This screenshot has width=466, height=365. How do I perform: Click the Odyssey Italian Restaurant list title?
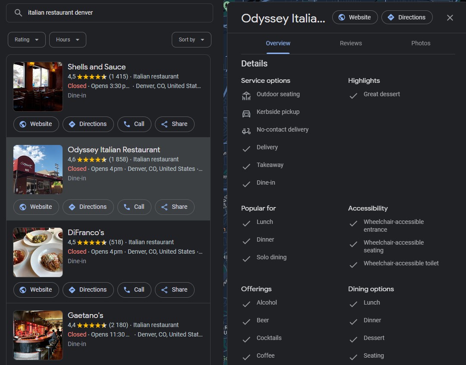(114, 150)
